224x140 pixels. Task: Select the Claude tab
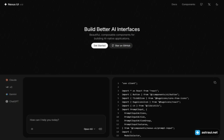point(11,80)
